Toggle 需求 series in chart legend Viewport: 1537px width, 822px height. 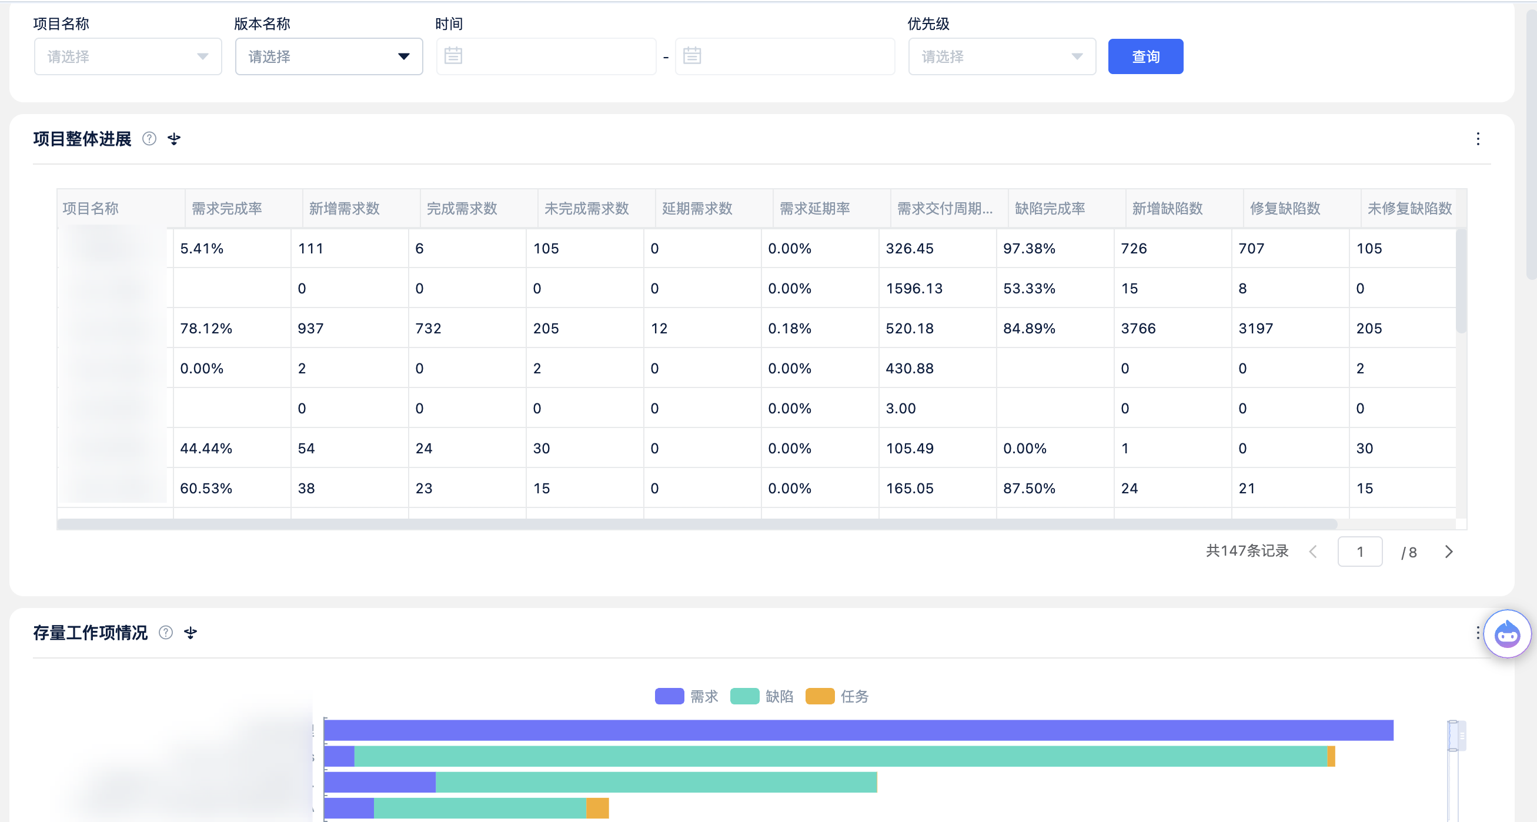pos(686,696)
